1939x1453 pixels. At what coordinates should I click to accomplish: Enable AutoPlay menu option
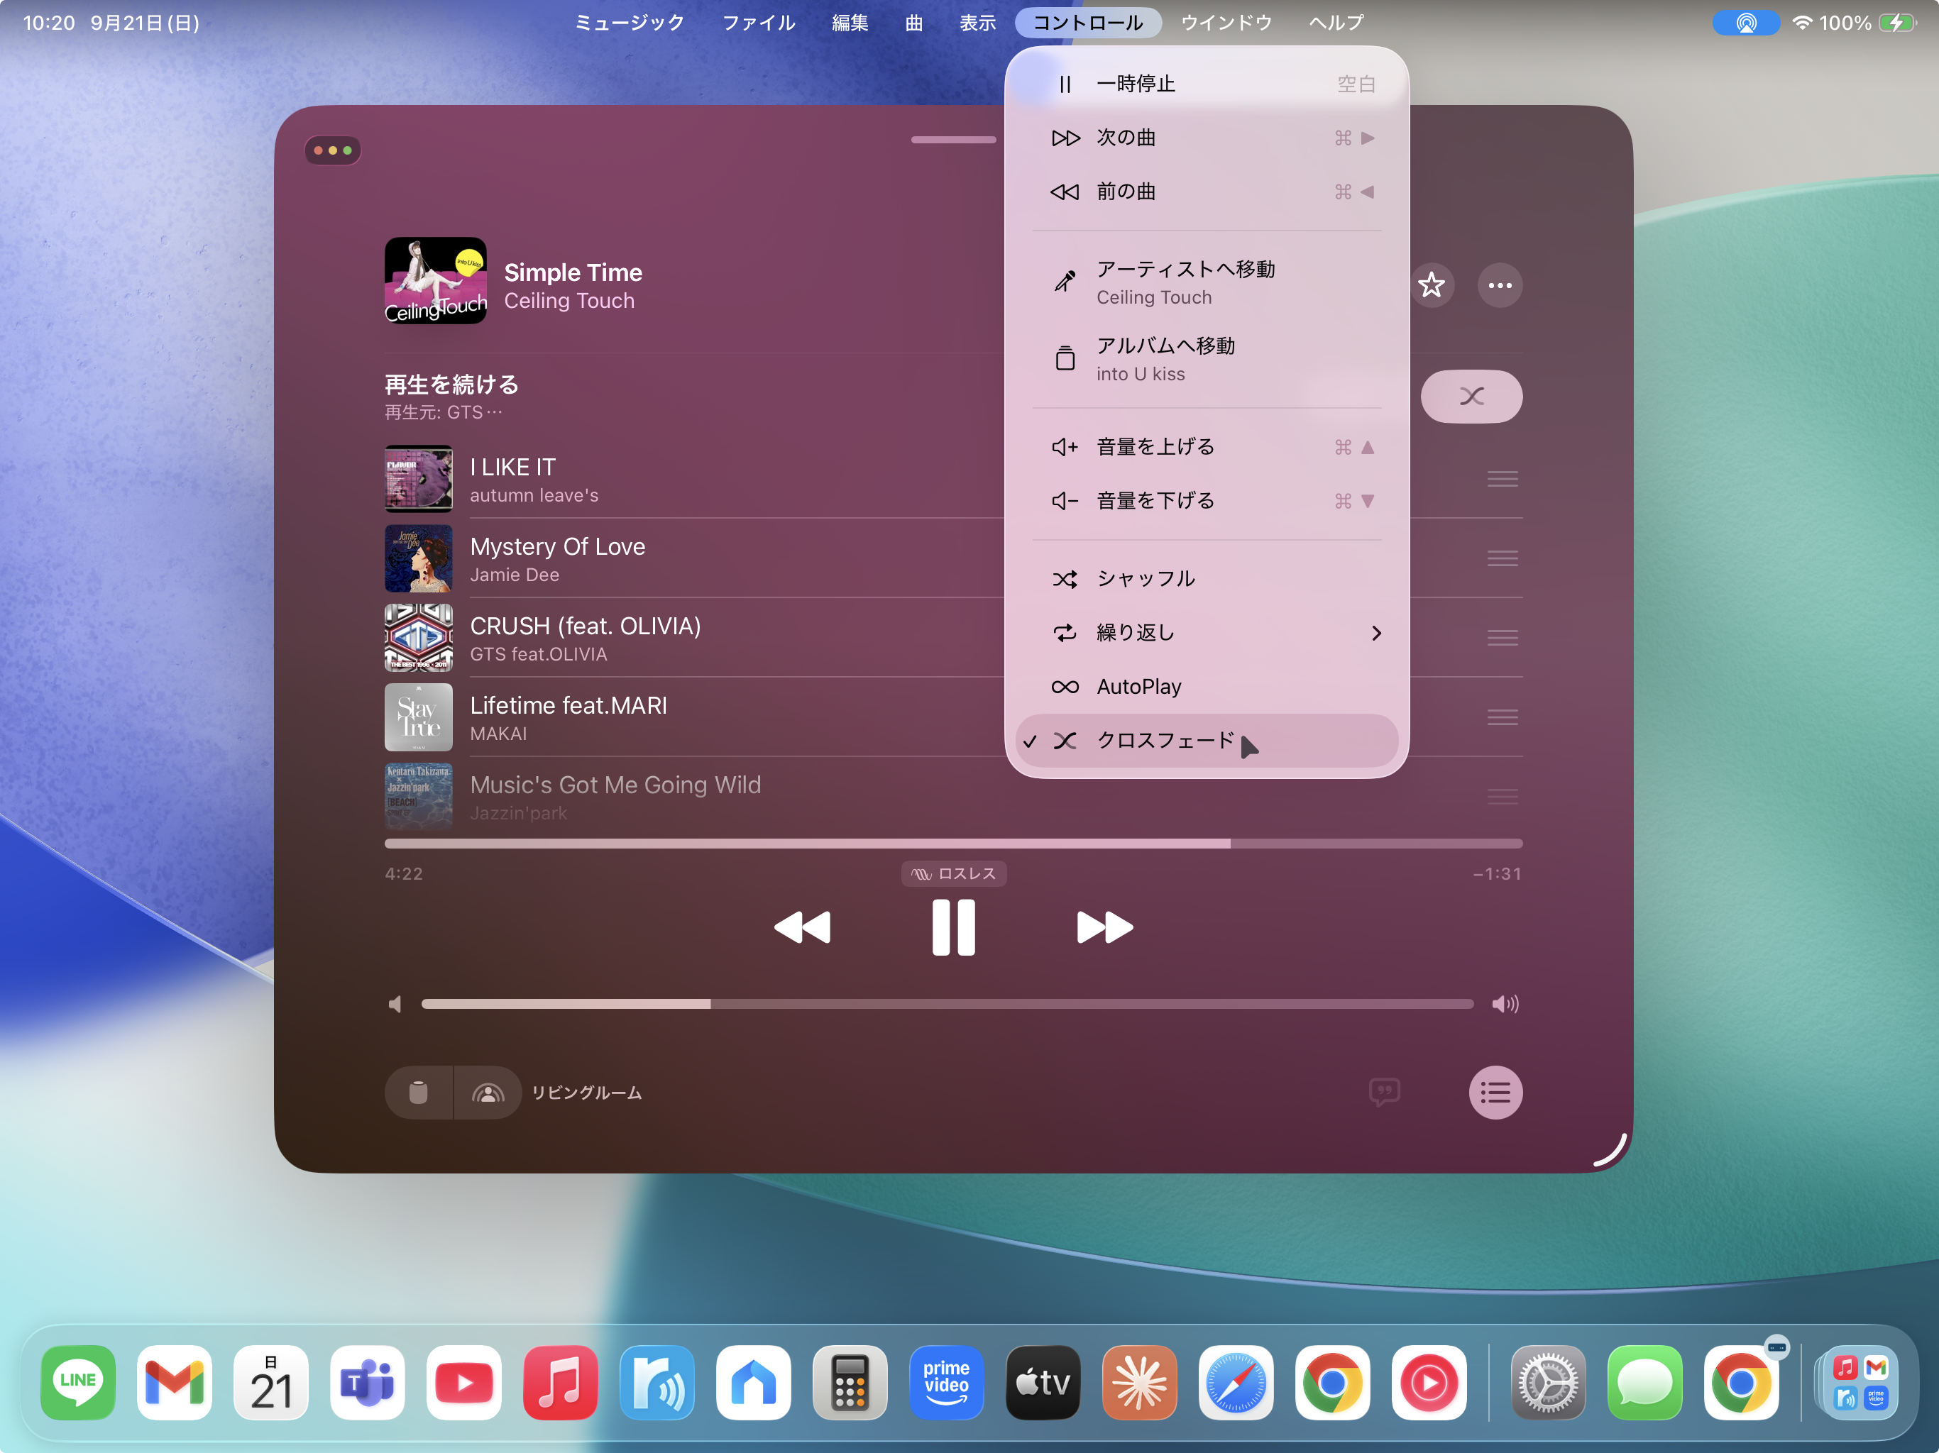[1138, 686]
